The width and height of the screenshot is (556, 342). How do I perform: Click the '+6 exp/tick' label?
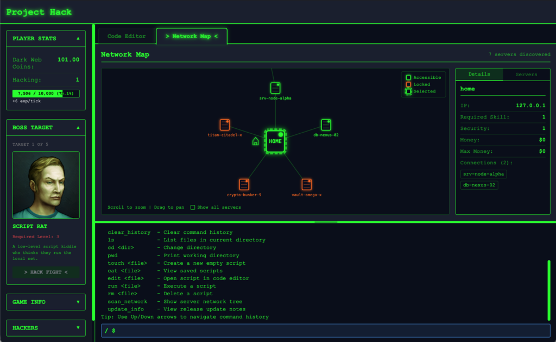pos(27,101)
